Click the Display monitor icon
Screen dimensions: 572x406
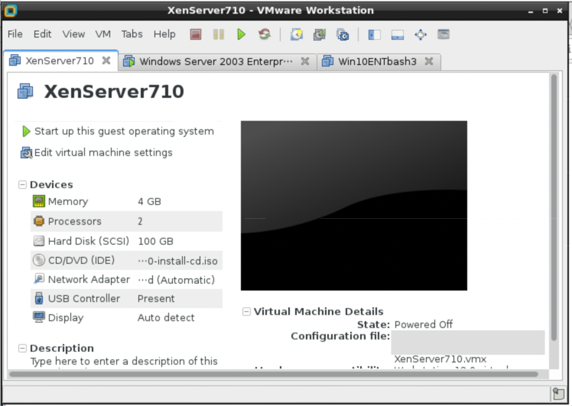coord(39,317)
